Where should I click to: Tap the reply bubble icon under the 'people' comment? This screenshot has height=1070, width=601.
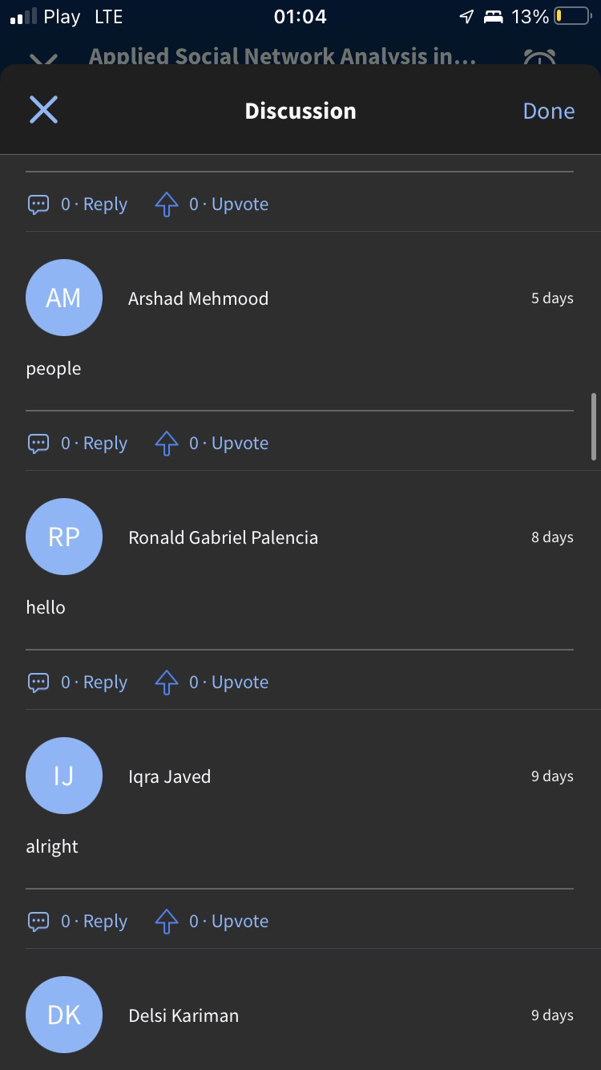pos(38,444)
